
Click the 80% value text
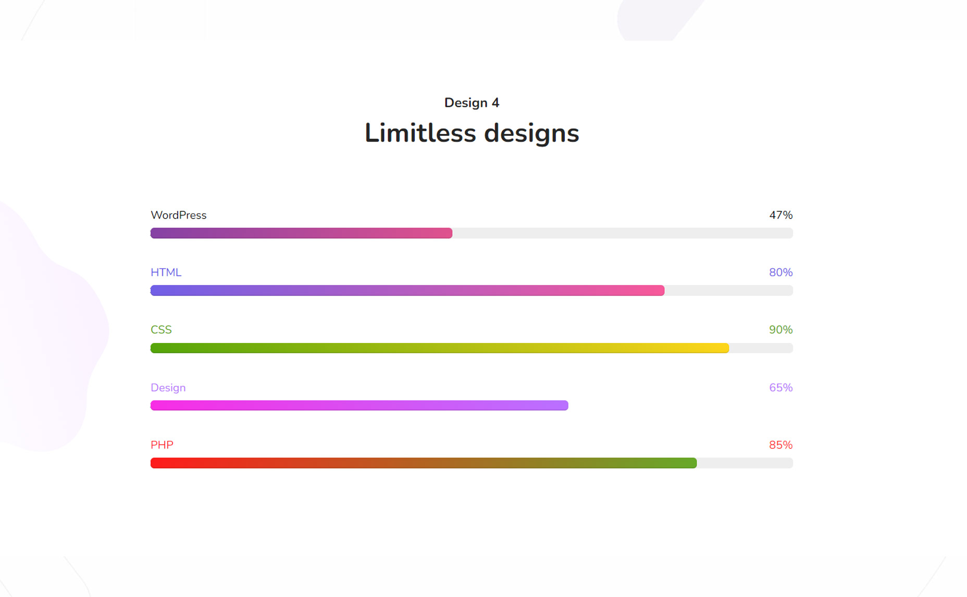coord(781,272)
